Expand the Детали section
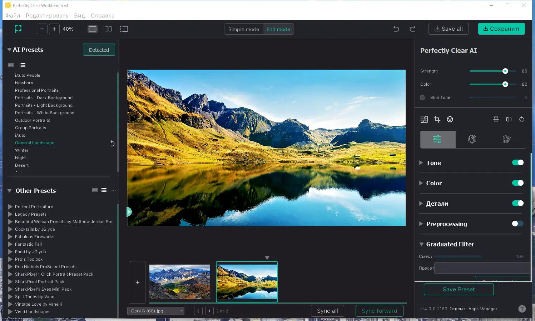This screenshot has height=321, width=535. [421, 204]
